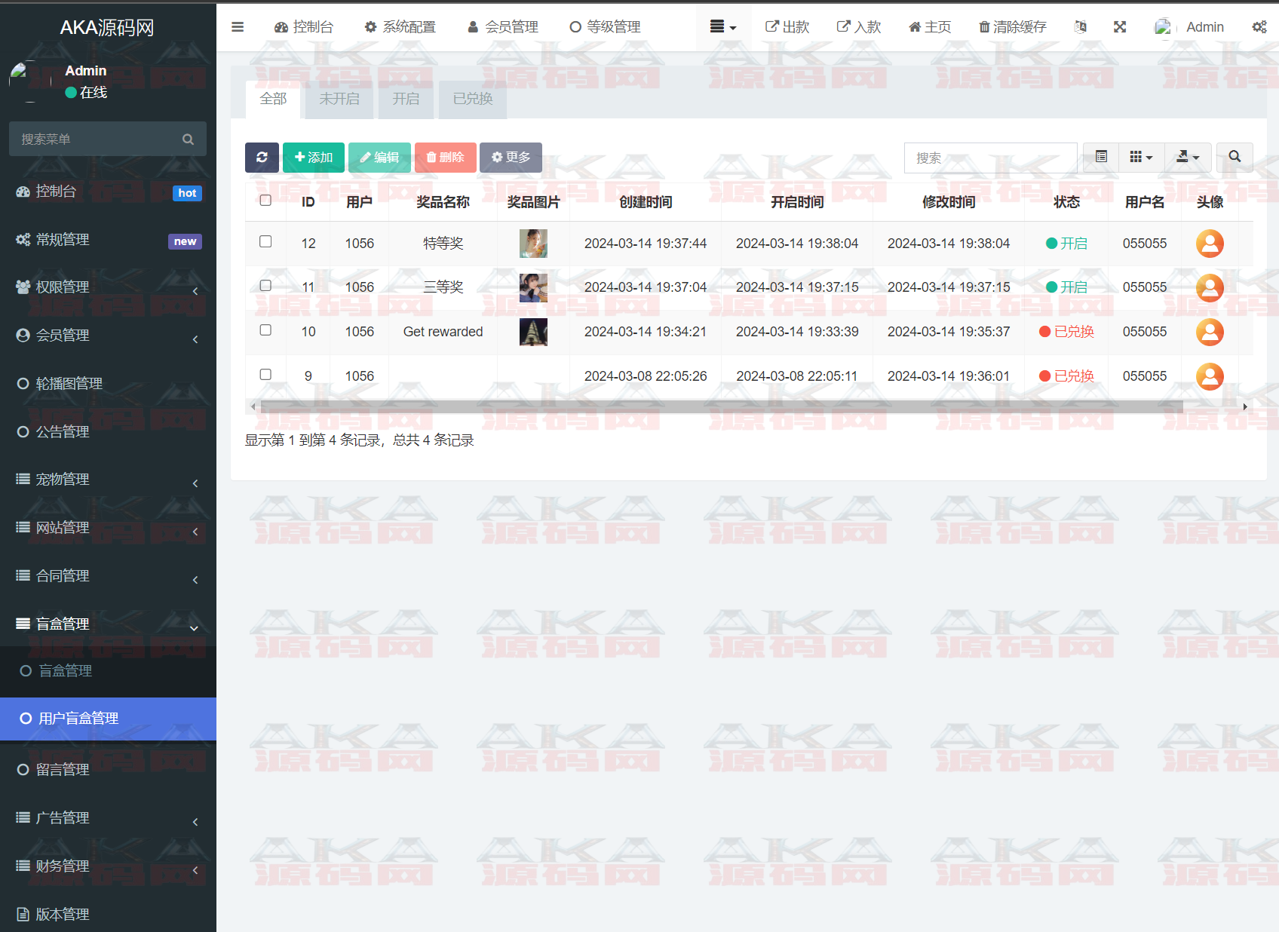Click the search magnifier button beside table tools
Image resolution: width=1279 pixels, height=932 pixels.
[x=1235, y=157]
